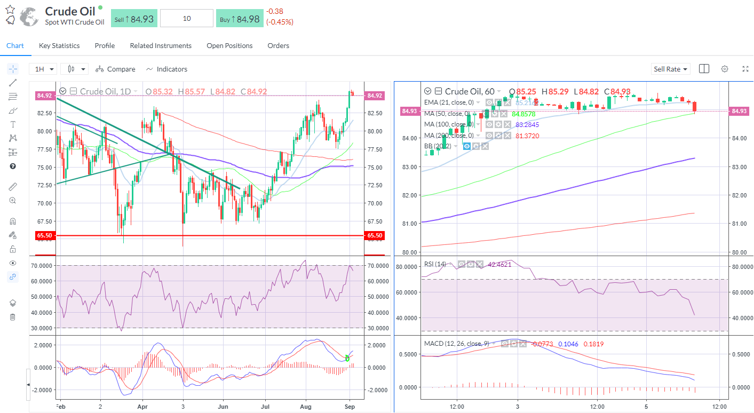Expand EMA (21, close, 0) dropdown arrow

click(x=478, y=102)
